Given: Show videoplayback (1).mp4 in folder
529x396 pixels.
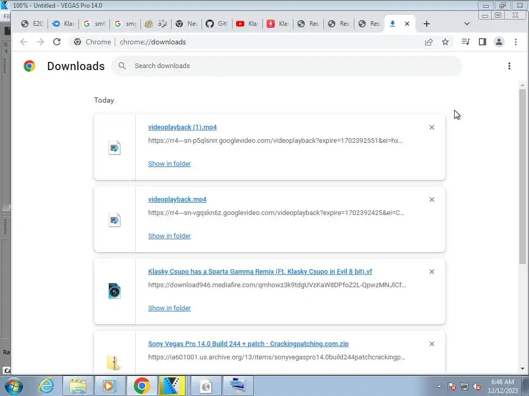Looking at the screenshot, I should (169, 163).
